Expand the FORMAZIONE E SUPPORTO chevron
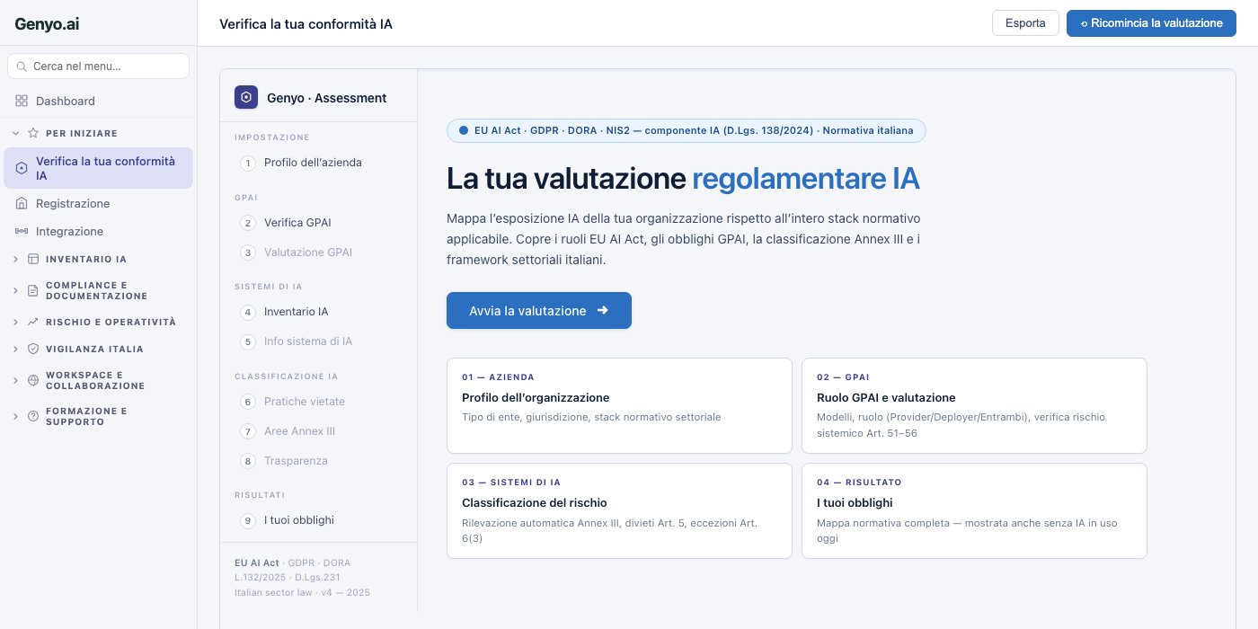The height and width of the screenshot is (629, 1258). (x=15, y=416)
